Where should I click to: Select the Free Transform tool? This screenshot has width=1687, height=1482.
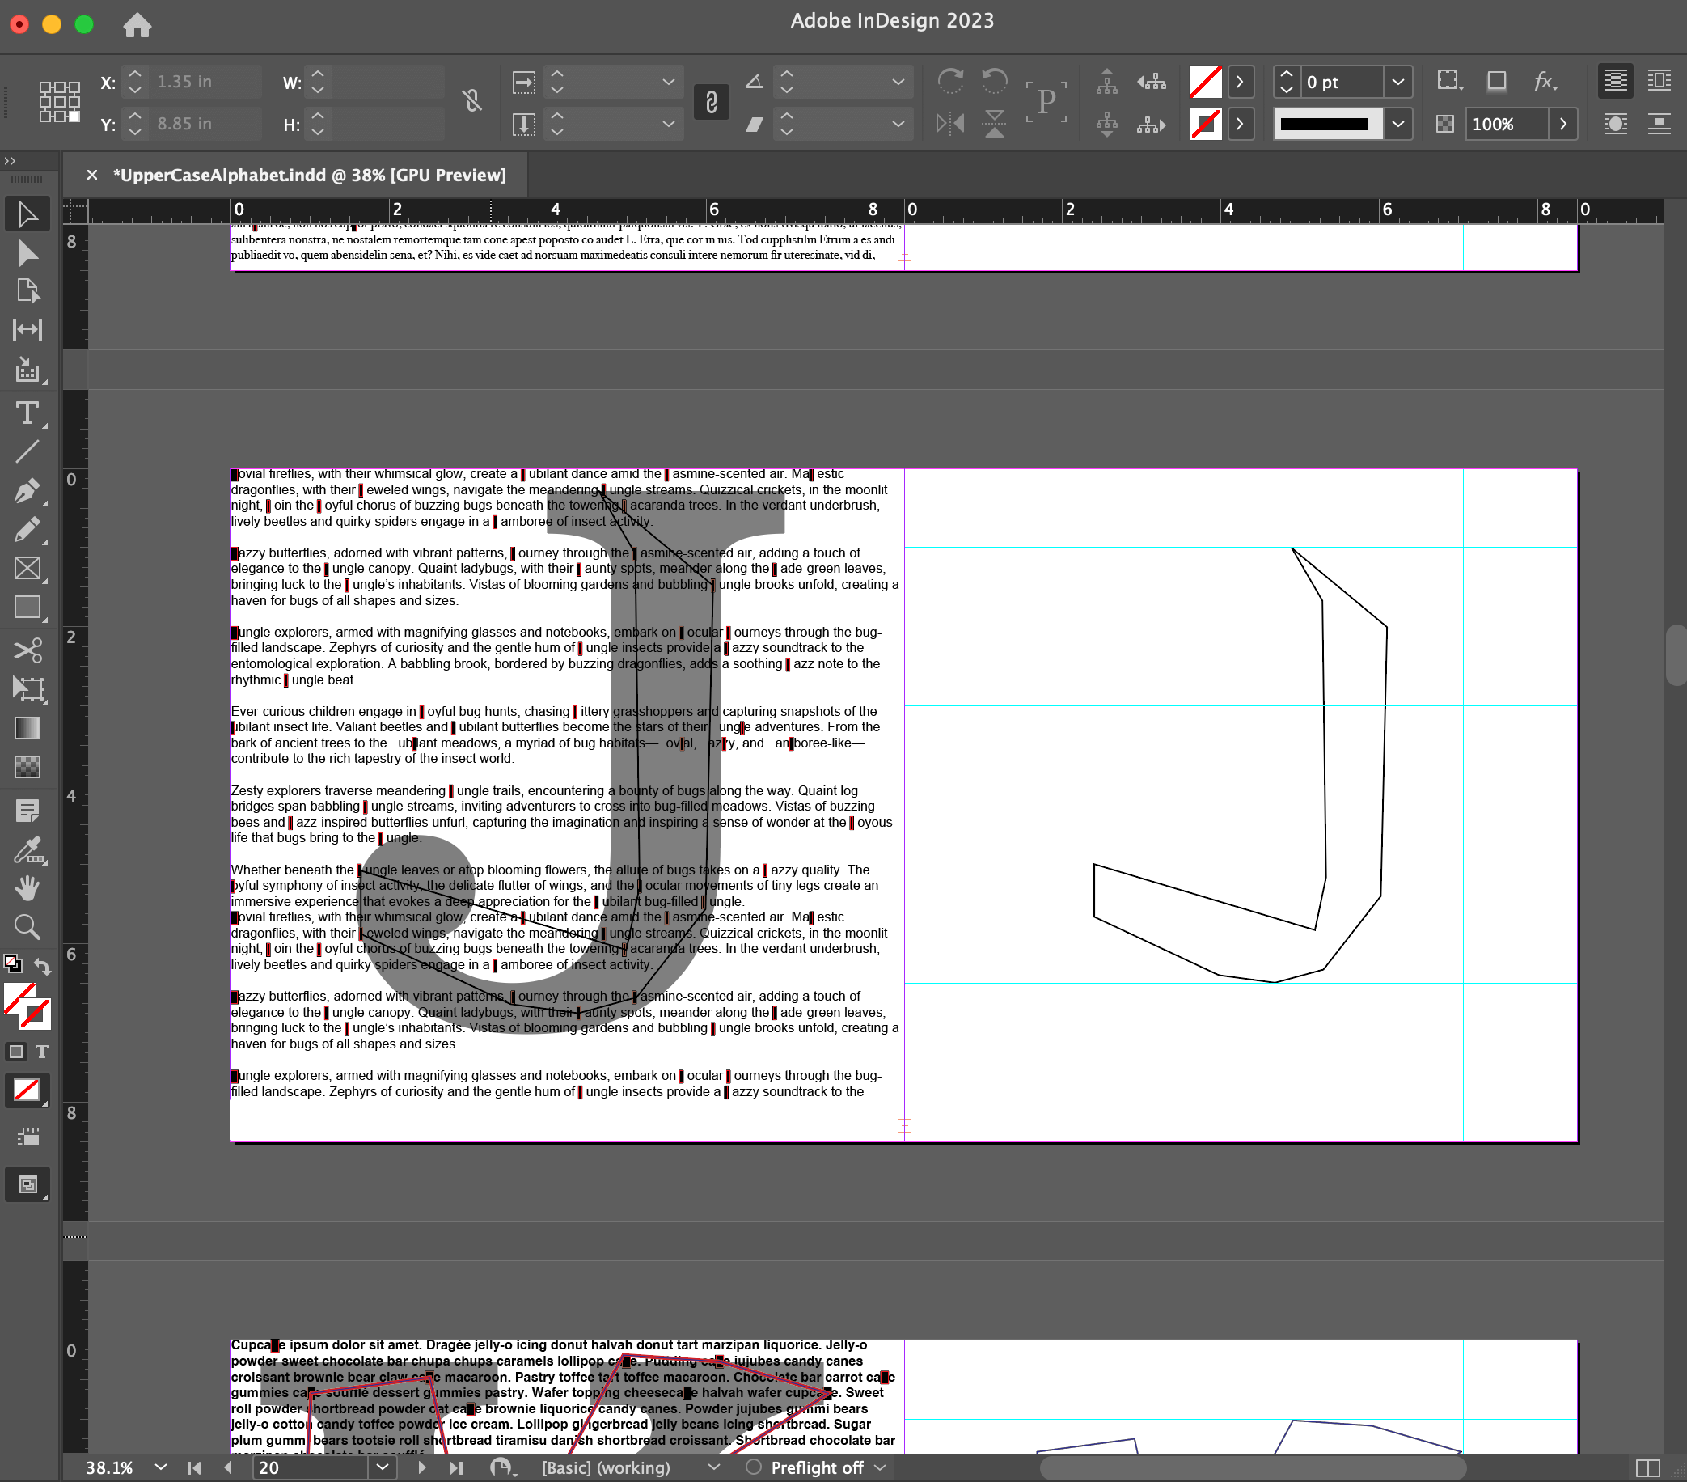pyautogui.click(x=27, y=688)
